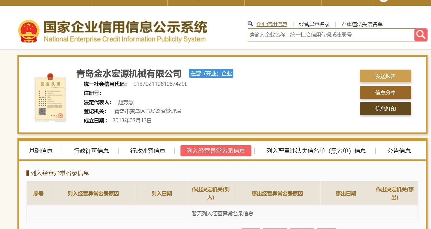Click the small magnifier icon beside 企业信用信息

coord(250,24)
